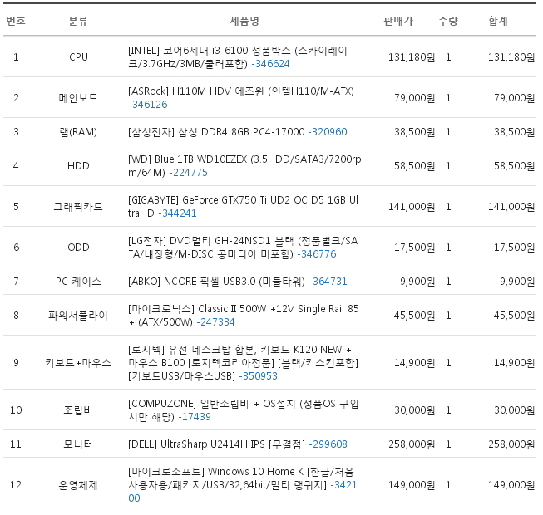Click the 로지텍 유선 데스크탑 합본 product name
Screen dimensions: 543x515
[243, 363]
